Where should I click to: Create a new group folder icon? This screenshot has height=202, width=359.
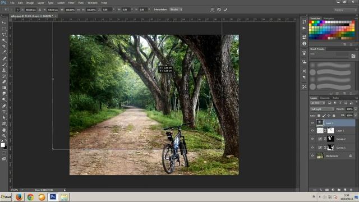tap(339, 190)
